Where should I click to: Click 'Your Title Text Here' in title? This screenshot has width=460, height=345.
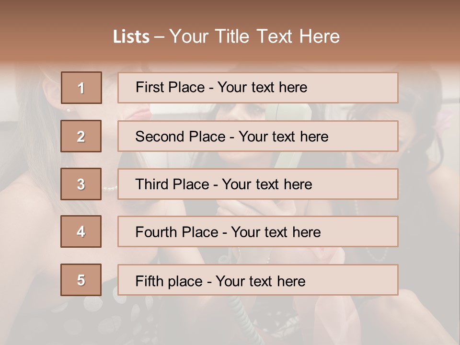pos(254,36)
